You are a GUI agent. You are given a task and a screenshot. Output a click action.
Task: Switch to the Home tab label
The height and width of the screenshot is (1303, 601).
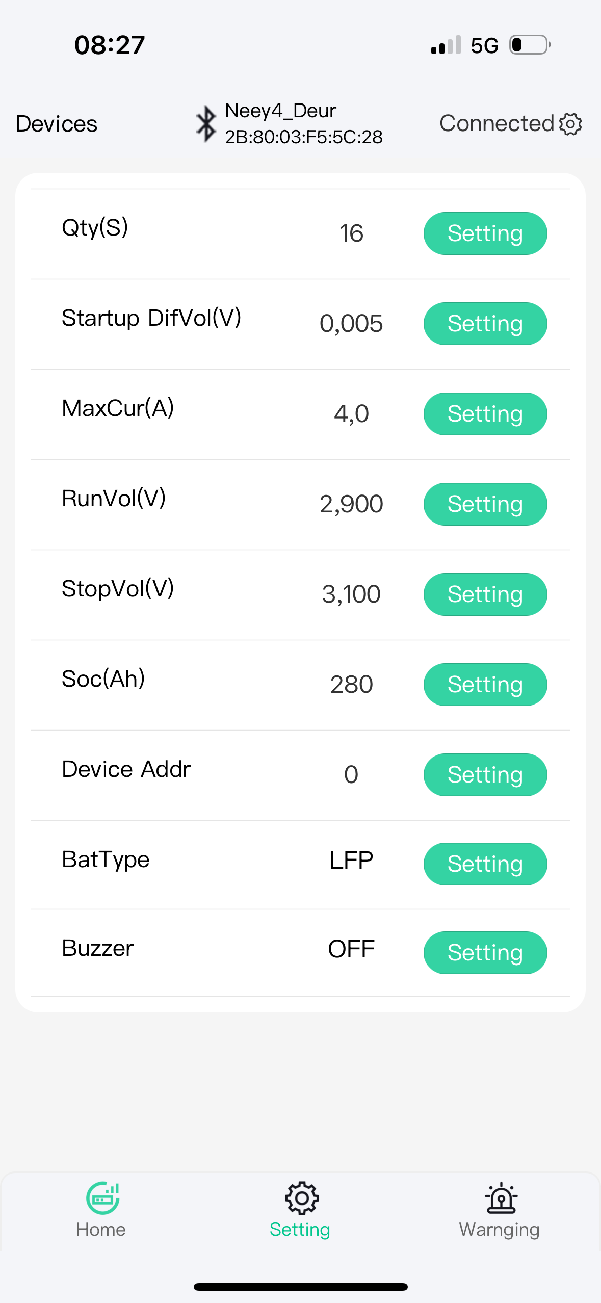pos(101,1230)
